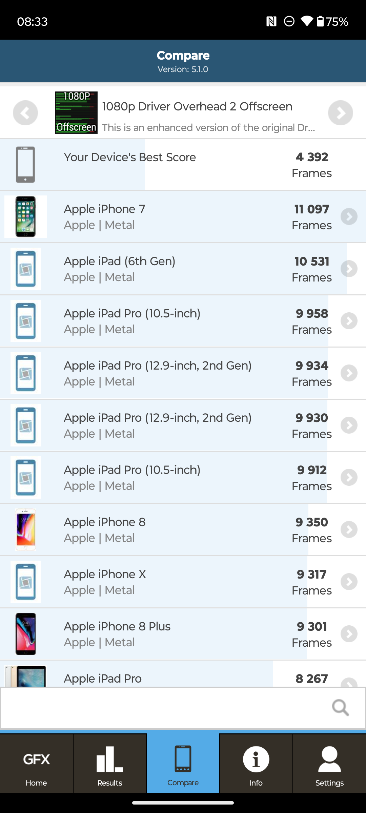Go to next benchmark test arrow
Screen dimensions: 366x813
pos(340,113)
